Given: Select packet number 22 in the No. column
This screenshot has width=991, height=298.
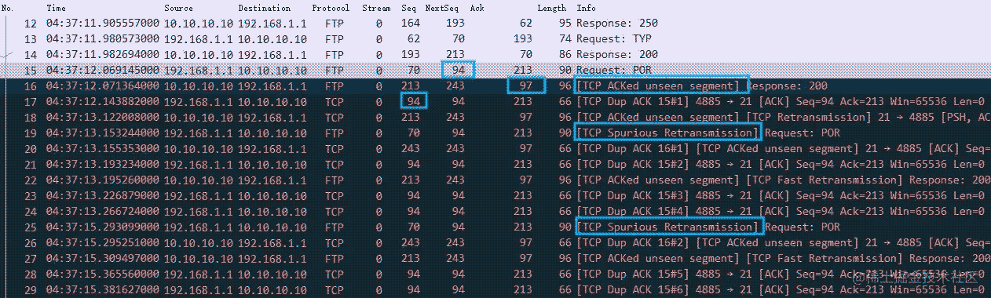Looking at the screenshot, I should point(31,180).
